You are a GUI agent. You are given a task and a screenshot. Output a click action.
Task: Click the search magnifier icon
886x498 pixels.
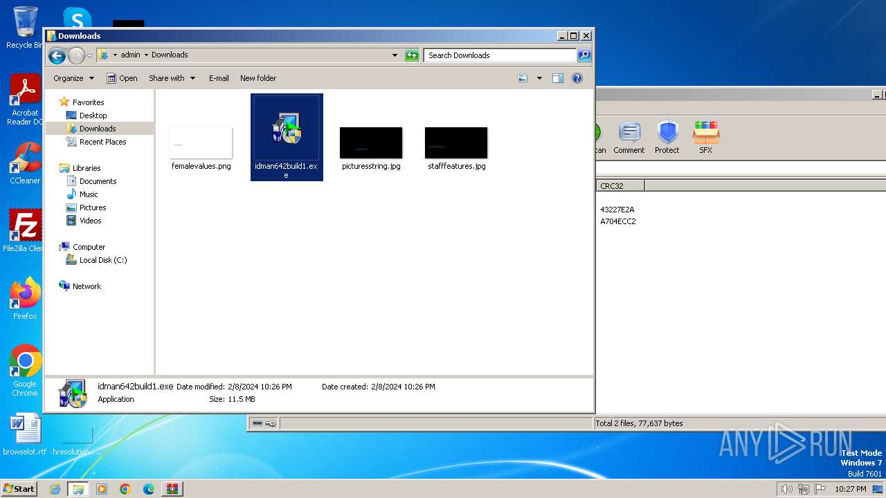click(584, 55)
